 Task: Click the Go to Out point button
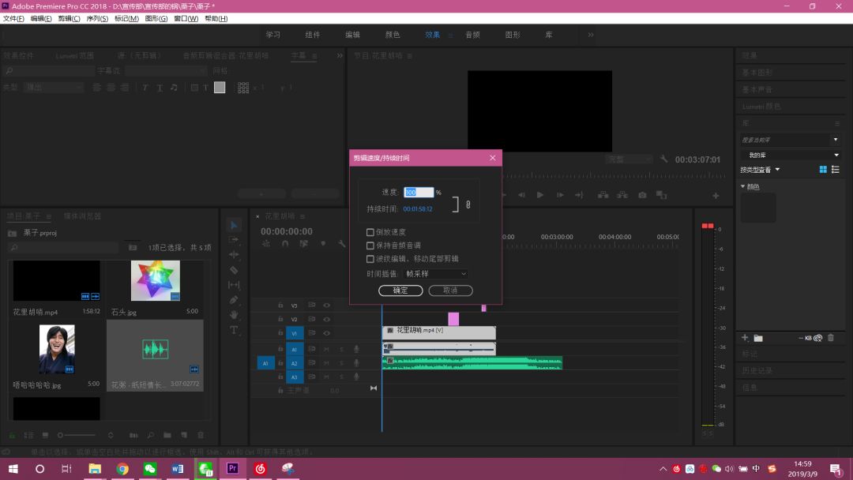click(x=579, y=195)
